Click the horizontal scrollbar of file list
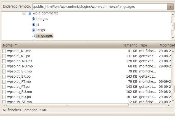The height and width of the screenshot is (116, 175). point(68,105)
